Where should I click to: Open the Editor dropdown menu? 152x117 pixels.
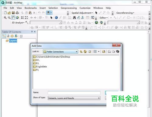pos(103,18)
